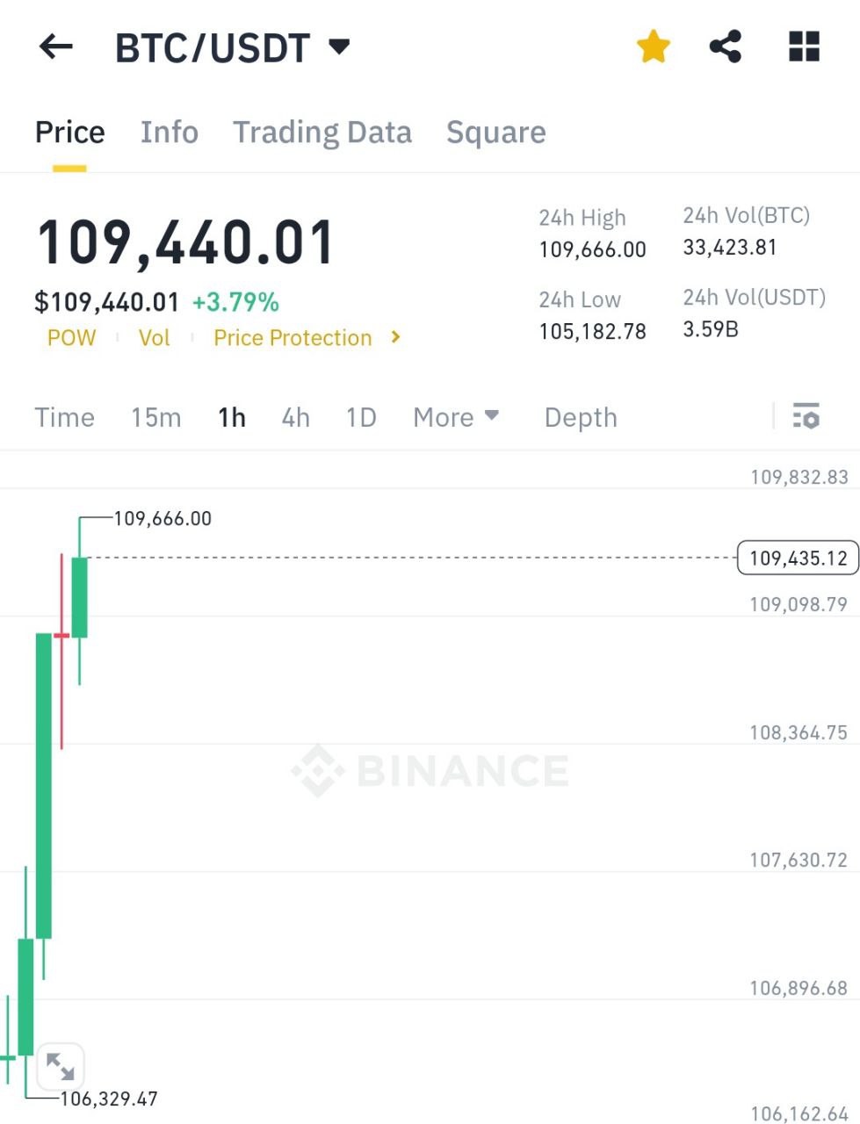The height and width of the screenshot is (1124, 860).
Task: Open the share icon
Action: 726,47
